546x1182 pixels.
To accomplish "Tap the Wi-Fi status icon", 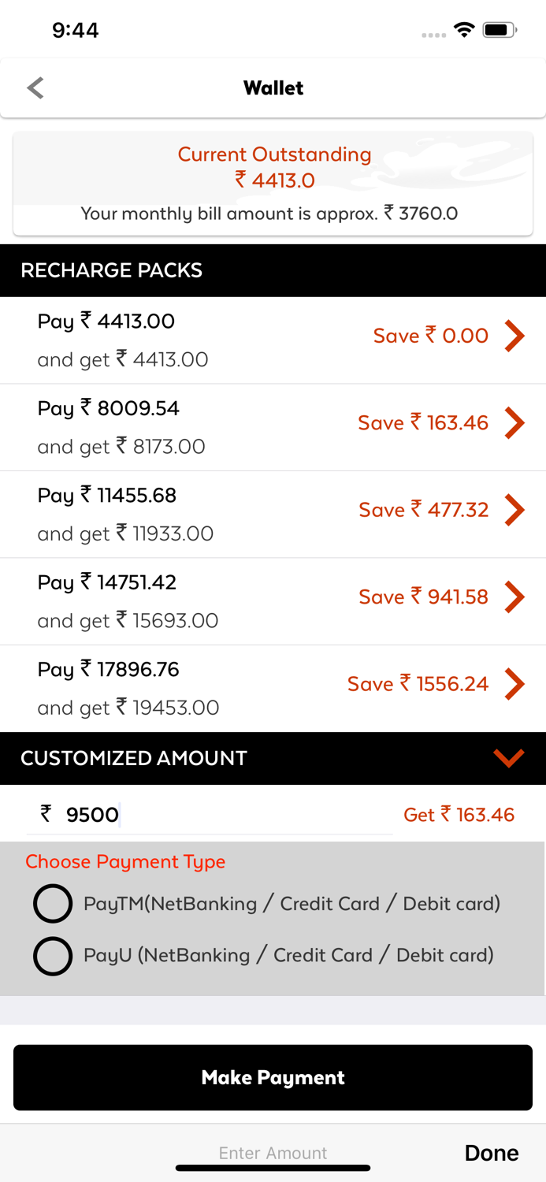I will (464, 30).
